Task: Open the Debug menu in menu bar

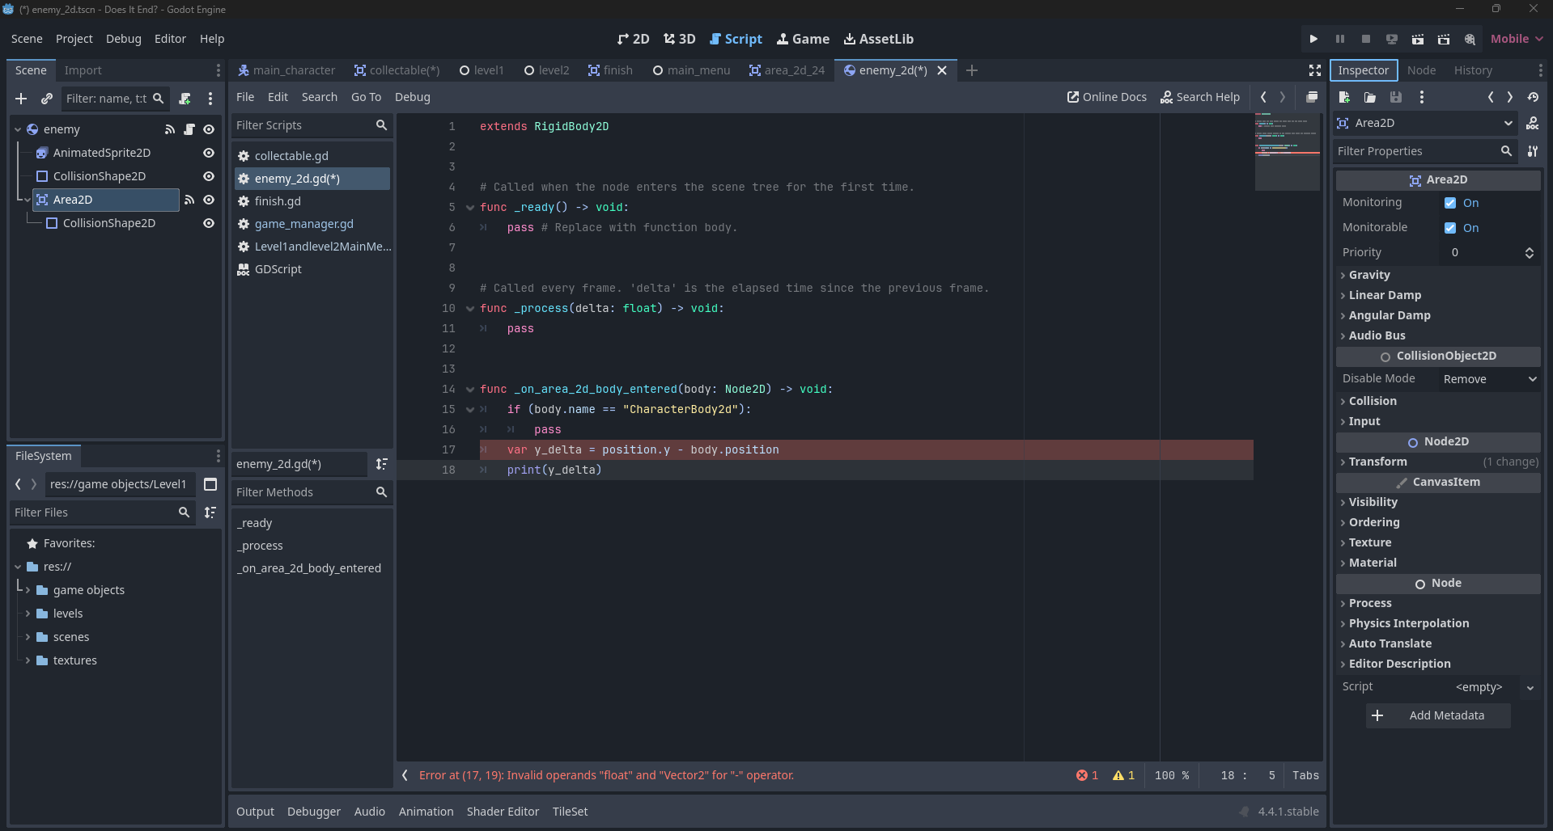Action: [123, 39]
